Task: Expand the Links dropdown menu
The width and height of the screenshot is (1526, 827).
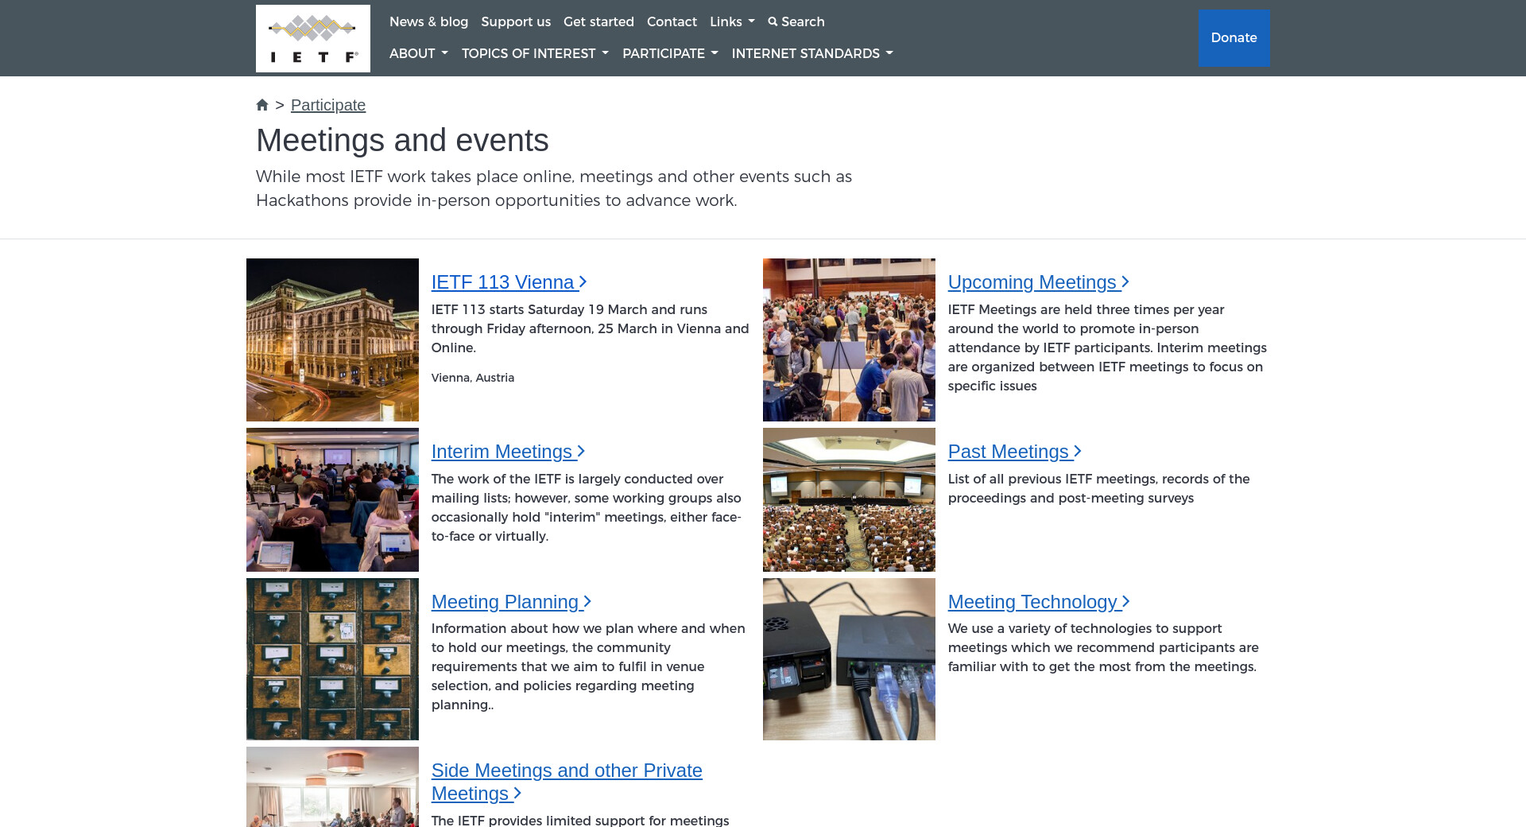Action: pyautogui.click(x=732, y=21)
